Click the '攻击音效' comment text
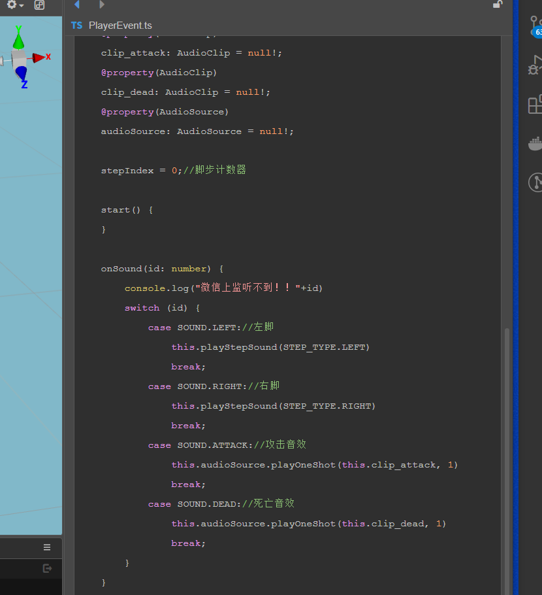This screenshot has width=542, height=595. (x=286, y=445)
